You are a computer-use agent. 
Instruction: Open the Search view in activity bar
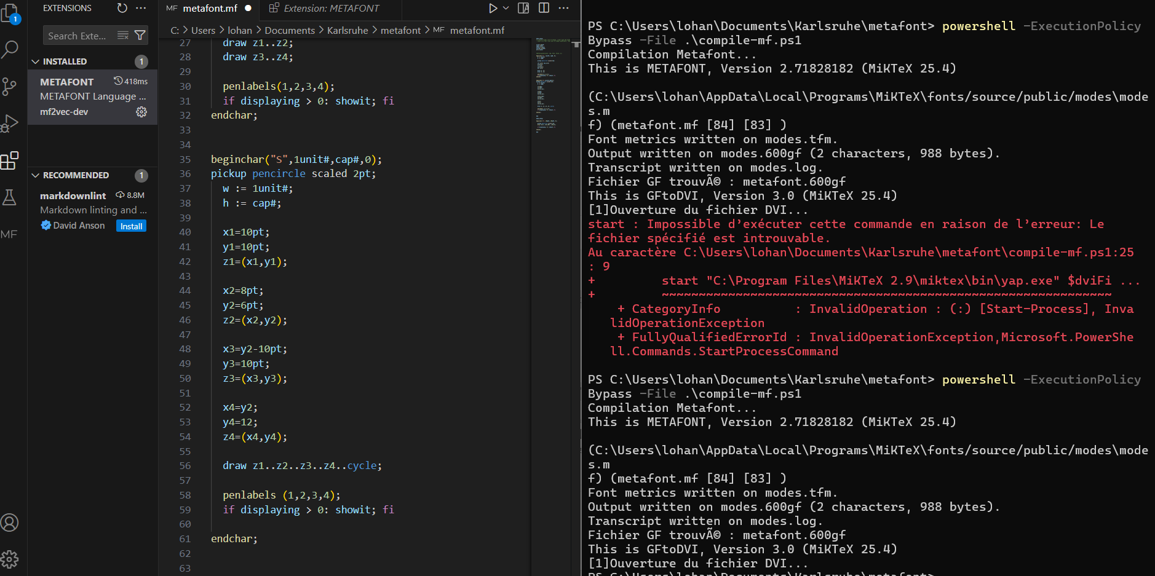click(10, 49)
